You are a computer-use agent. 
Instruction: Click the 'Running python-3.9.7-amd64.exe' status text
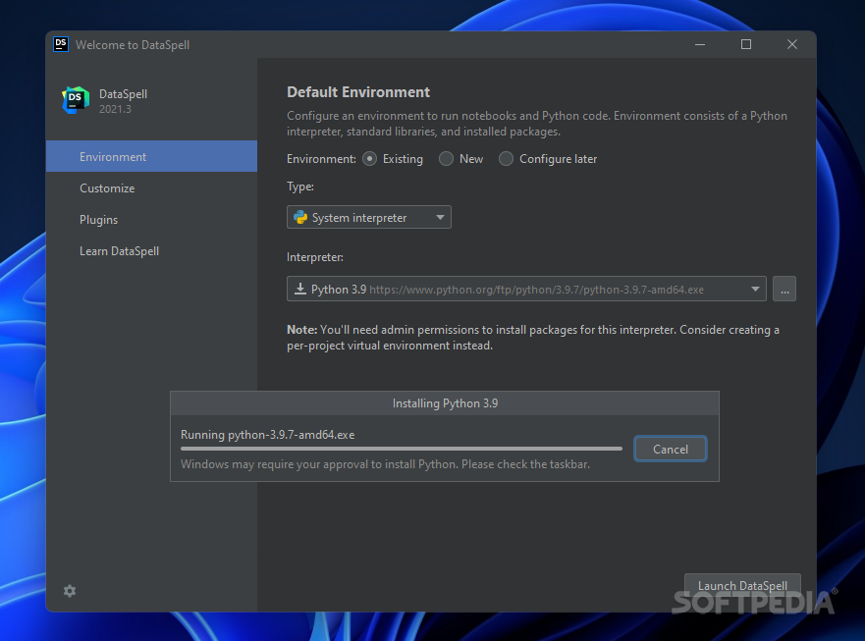[268, 435]
